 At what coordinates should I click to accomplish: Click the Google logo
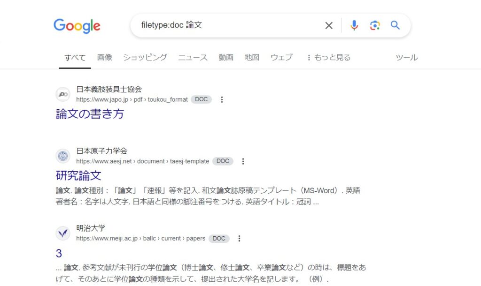pos(77,26)
